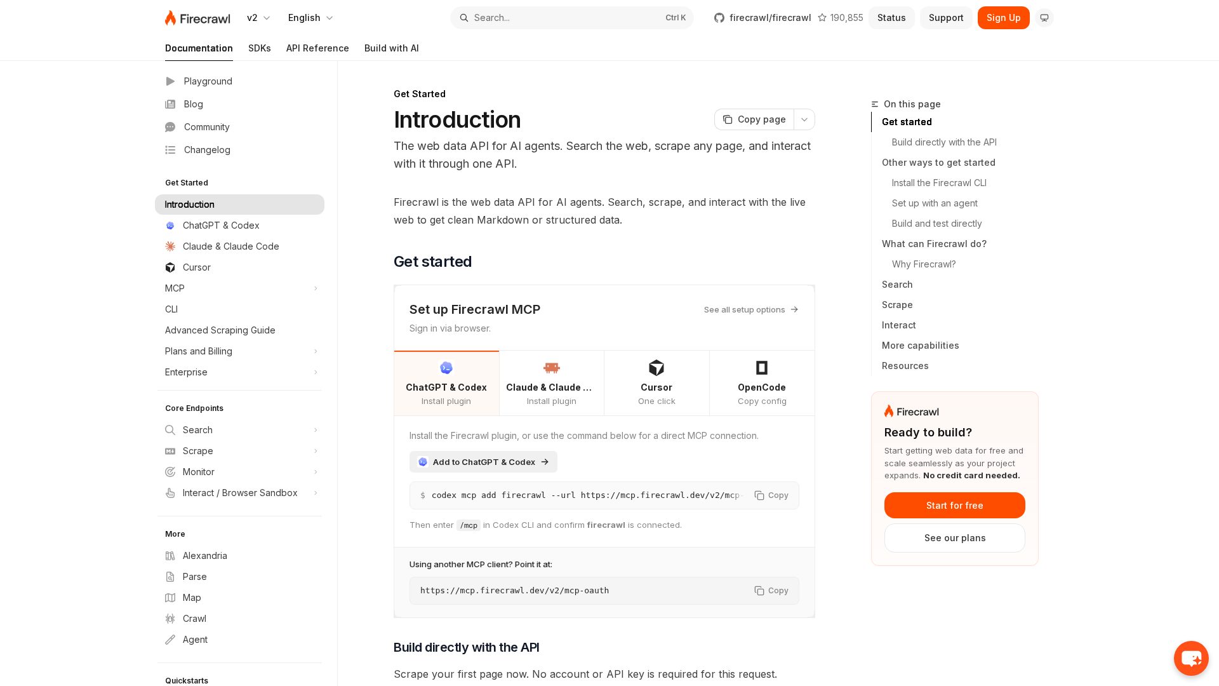Select the Claude & Claude Code setup tab
This screenshot has width=1219, height=686.
tap(552, 383)
